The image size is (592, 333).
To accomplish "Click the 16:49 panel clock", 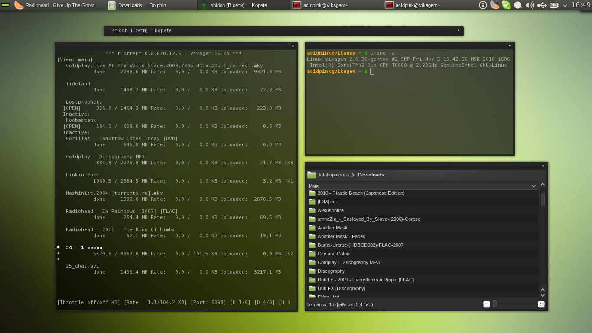I will coord(581,5).
